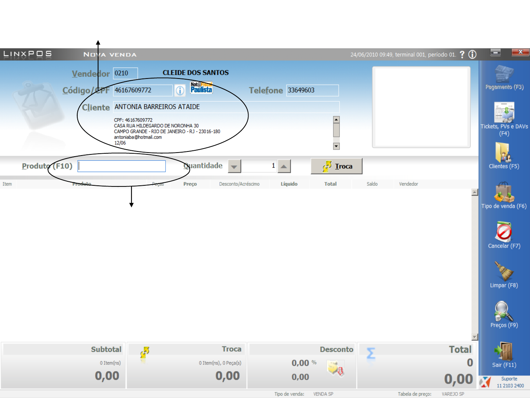The height and width of the screenshot is (398, 530).
Task: Click the Desconto percentage value 0,00 %
Action: tap(304, 363)
